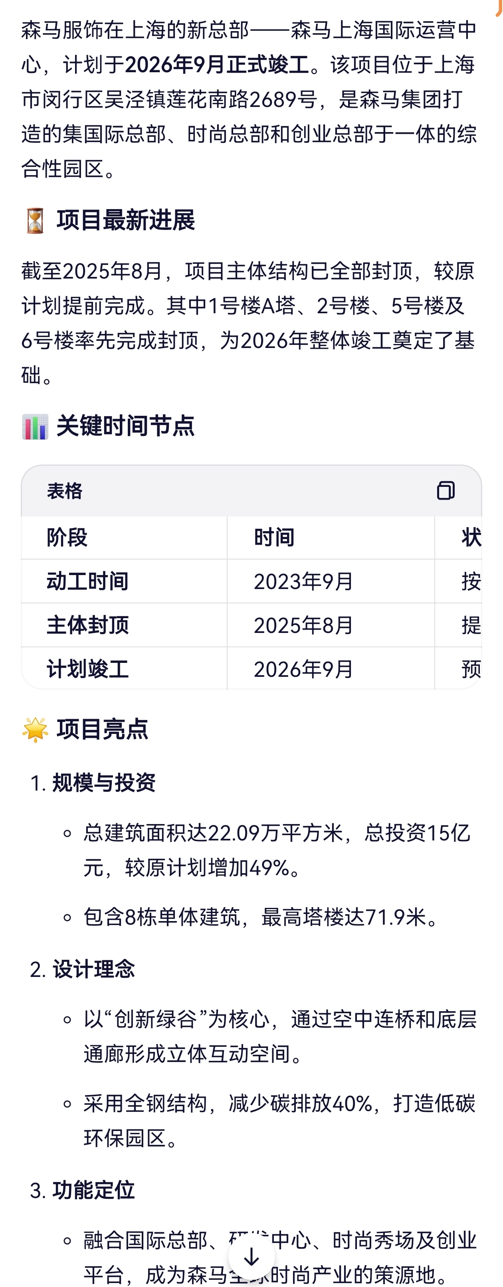Click the hourglass emoji beside 项目最新进展

[x=35, y=220]
